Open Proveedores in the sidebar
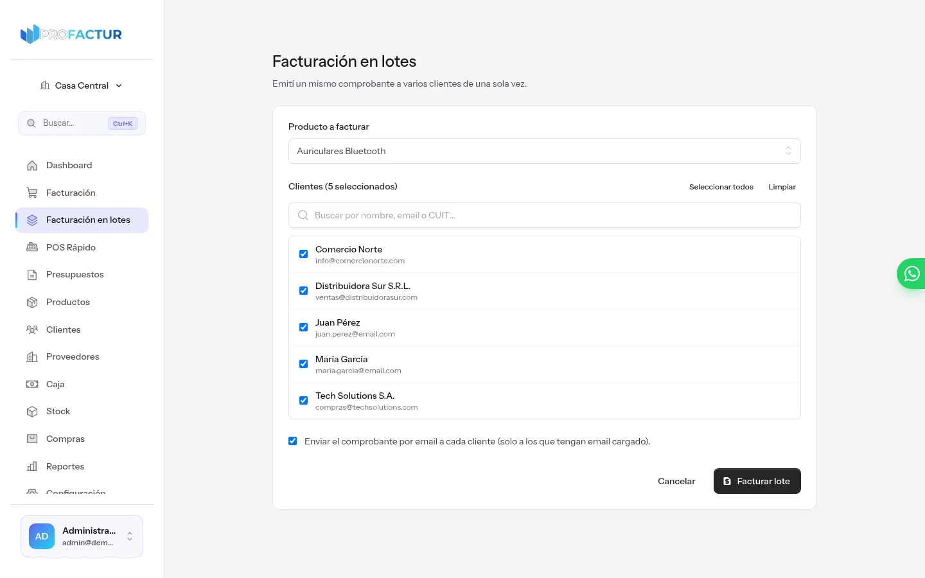Screen dimensions: 925x578 (82, 357)
